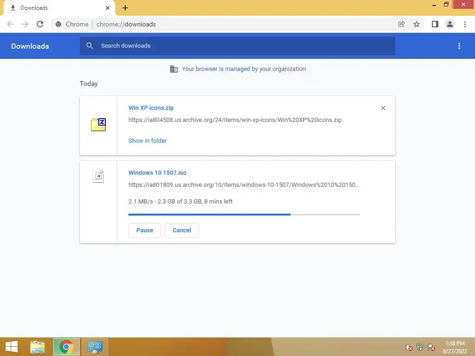
Task: Remove Win XP icons.zip from list
Action: pos(383,108)
